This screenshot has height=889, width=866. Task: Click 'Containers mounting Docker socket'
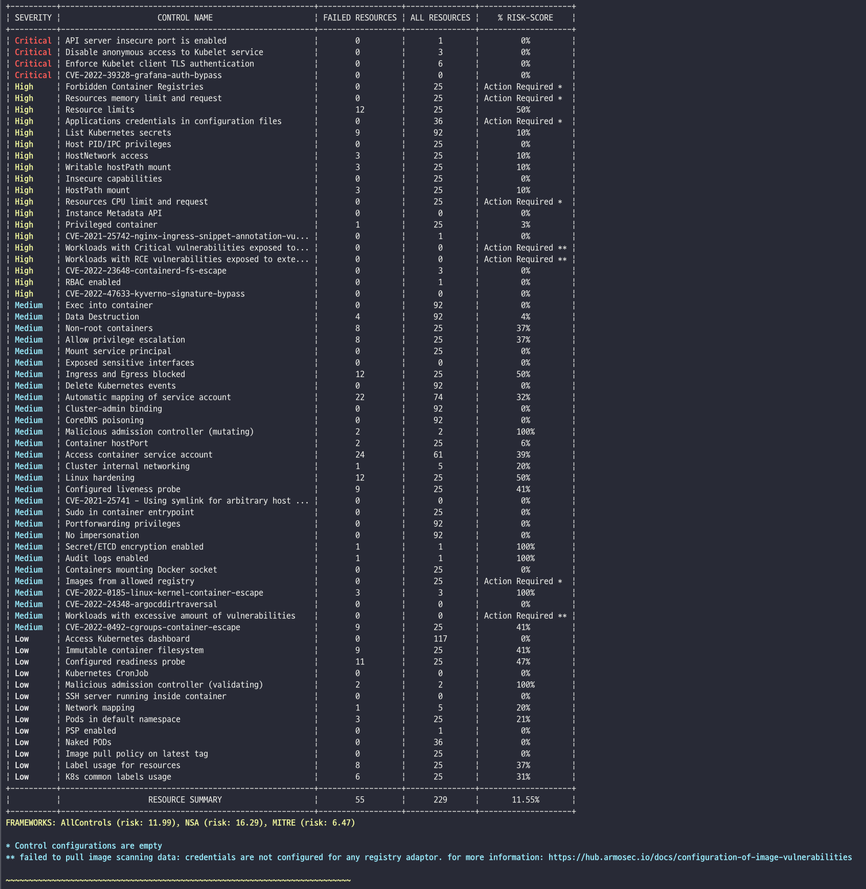click(141, 570)
